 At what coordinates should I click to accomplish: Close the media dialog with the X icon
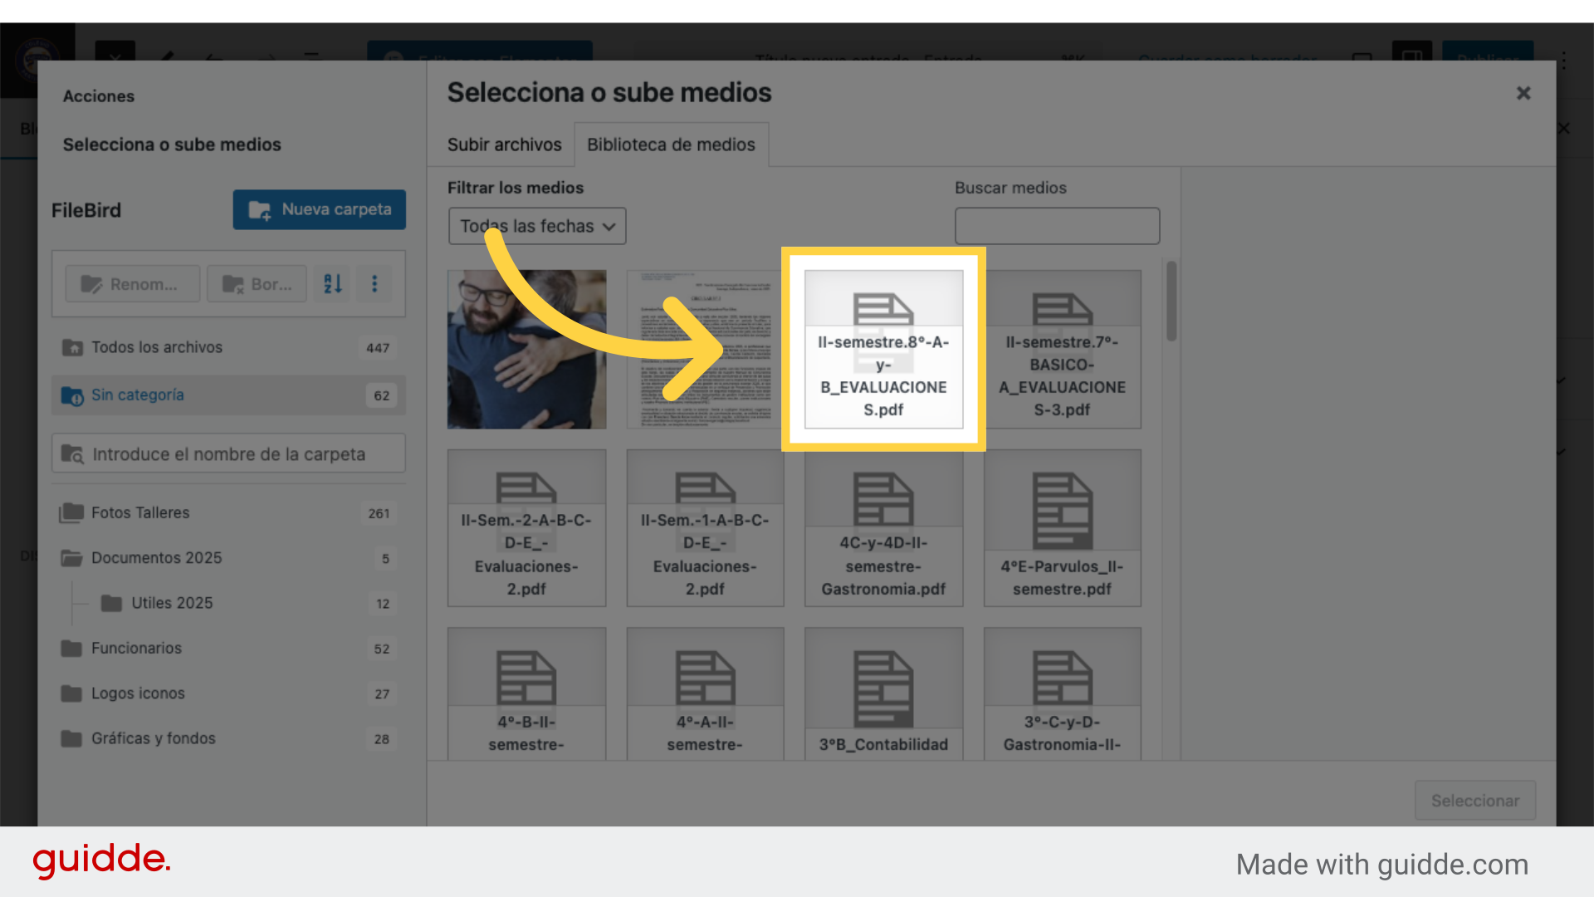click(1523, 93)
